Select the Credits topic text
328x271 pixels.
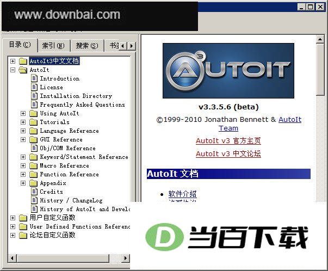pyautogui.click(x=51, y=192)
